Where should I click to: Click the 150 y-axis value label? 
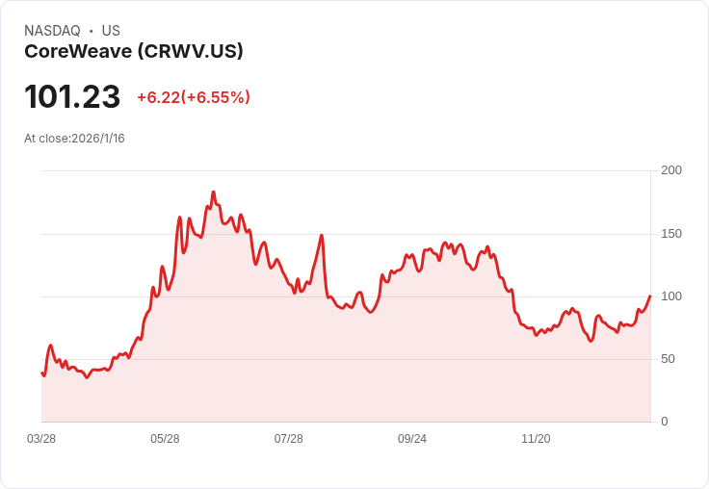[671, 234]
